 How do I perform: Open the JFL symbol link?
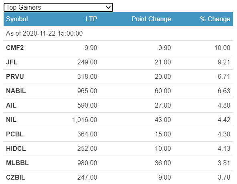(12, 62)
